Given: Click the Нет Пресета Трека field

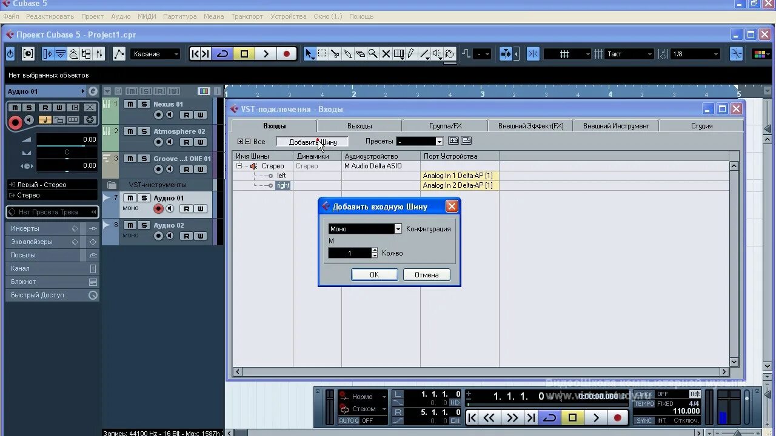Looking at the screenshot, I should coord(52,212).
